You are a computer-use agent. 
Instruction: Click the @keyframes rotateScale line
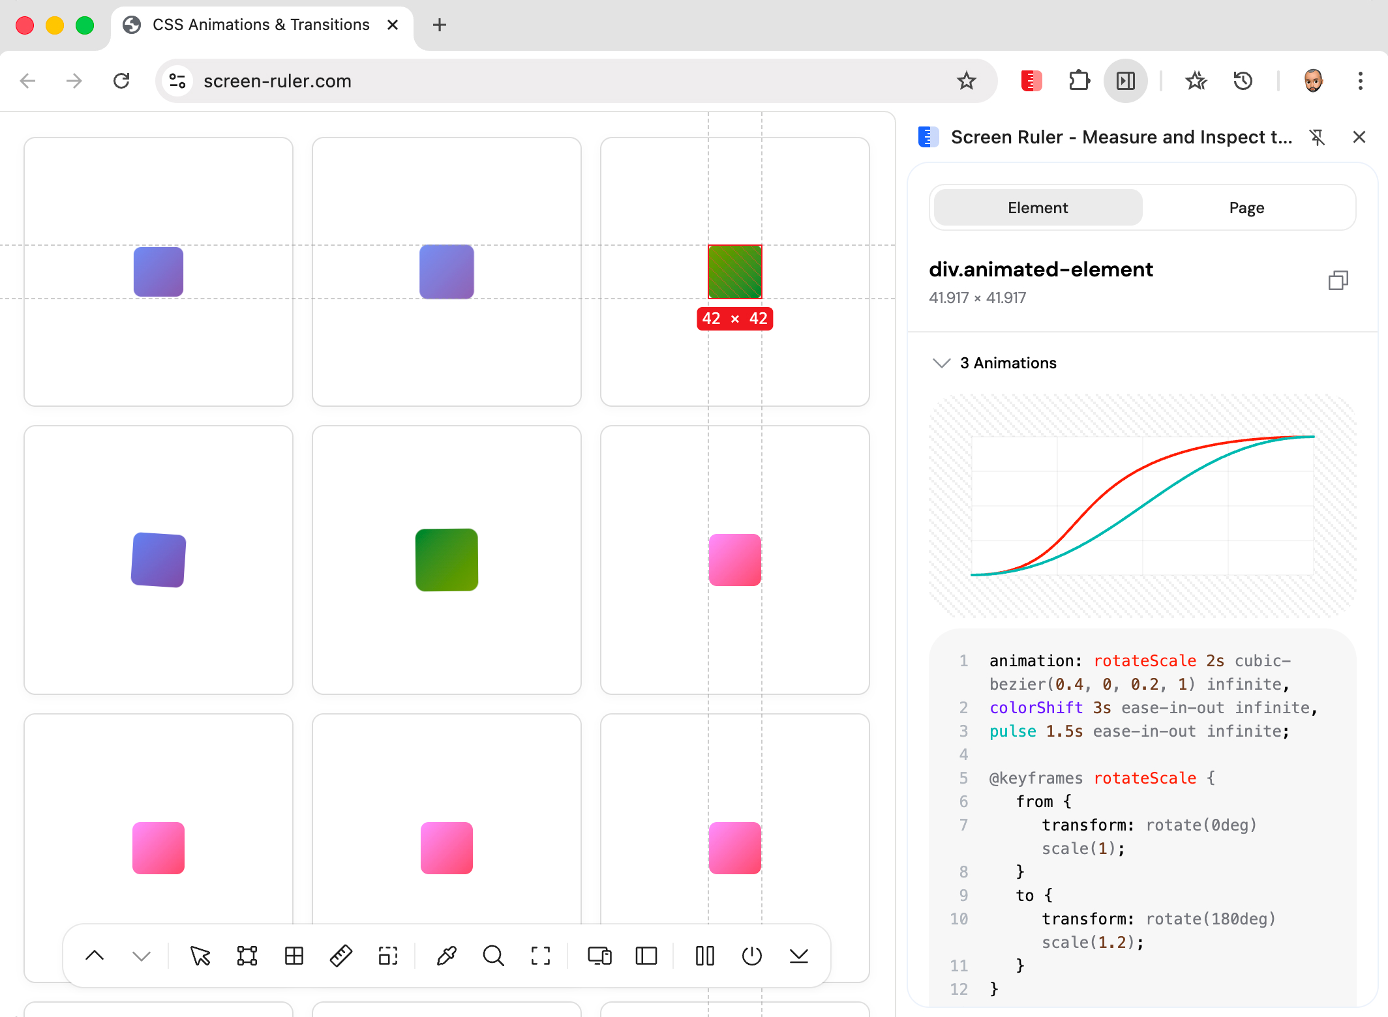click(1102, 778)
